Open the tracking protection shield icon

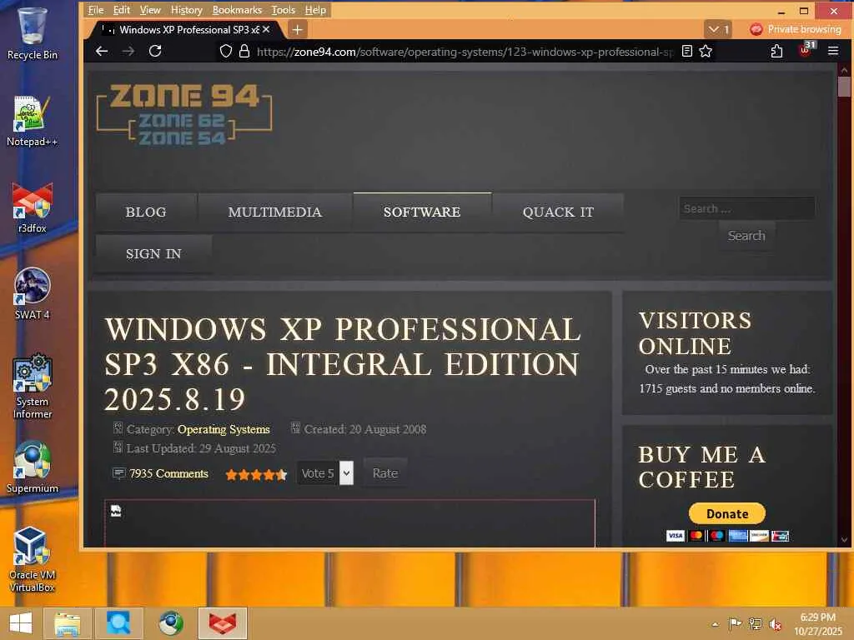tap(225, 51)
